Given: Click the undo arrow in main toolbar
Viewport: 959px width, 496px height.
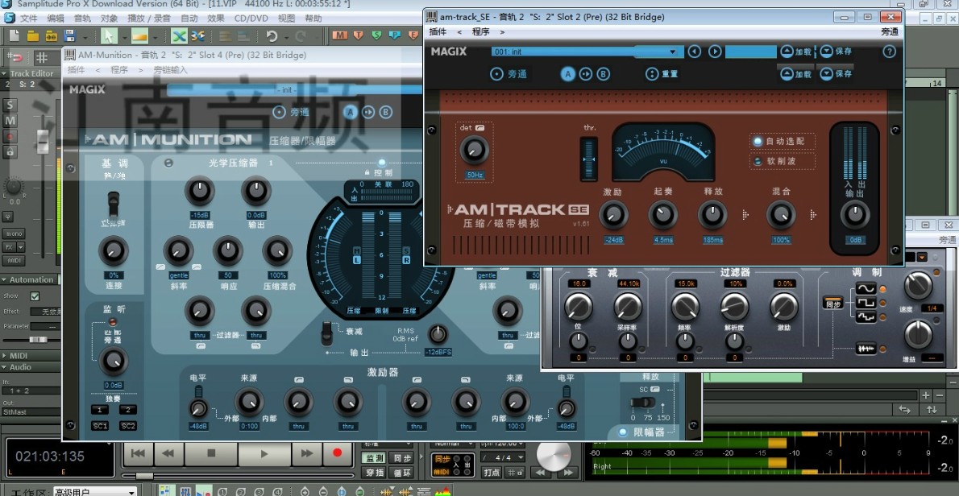Looking at the screenshot, I should coord(272,36).
